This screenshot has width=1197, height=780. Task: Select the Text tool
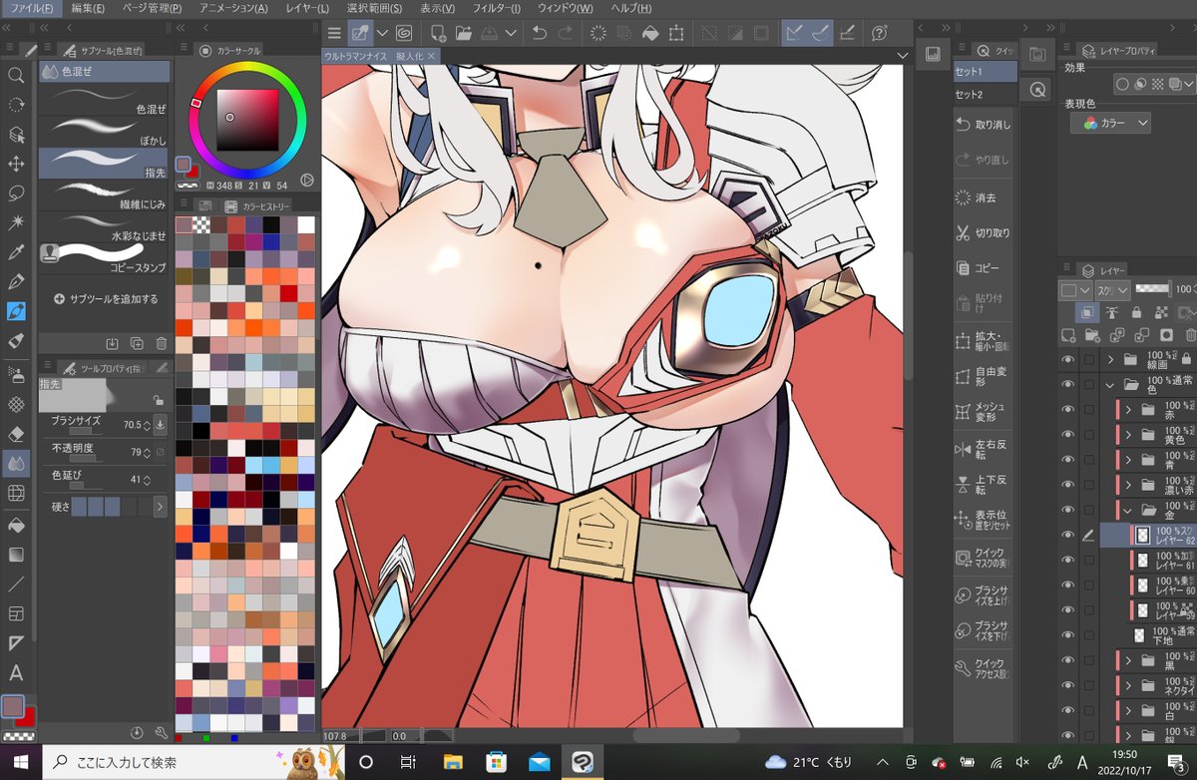[16, 673]
